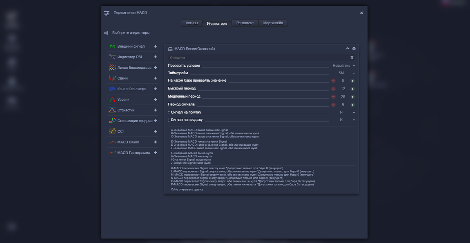Add Стохастик using the plus icon

pyautogui.click(x=155, y=110)
